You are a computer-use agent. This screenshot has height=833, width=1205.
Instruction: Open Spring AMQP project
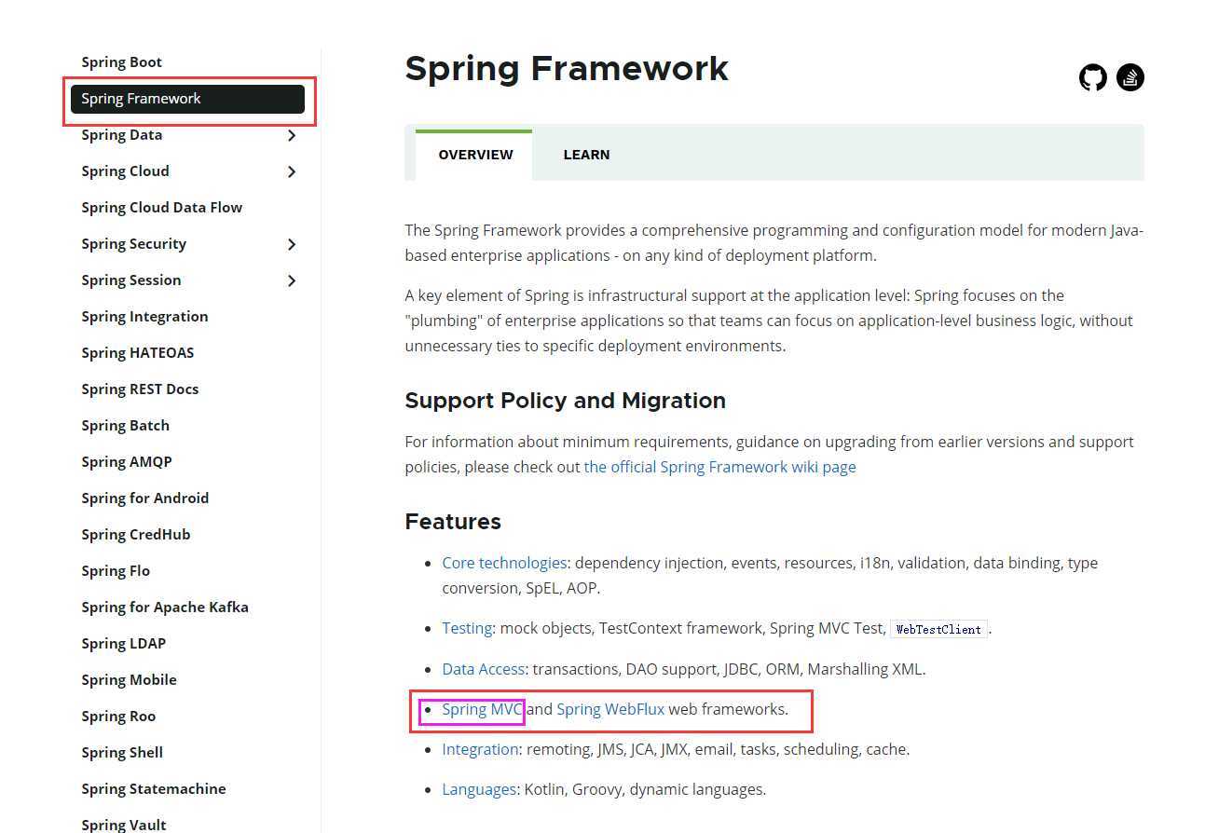click(126, 462)
